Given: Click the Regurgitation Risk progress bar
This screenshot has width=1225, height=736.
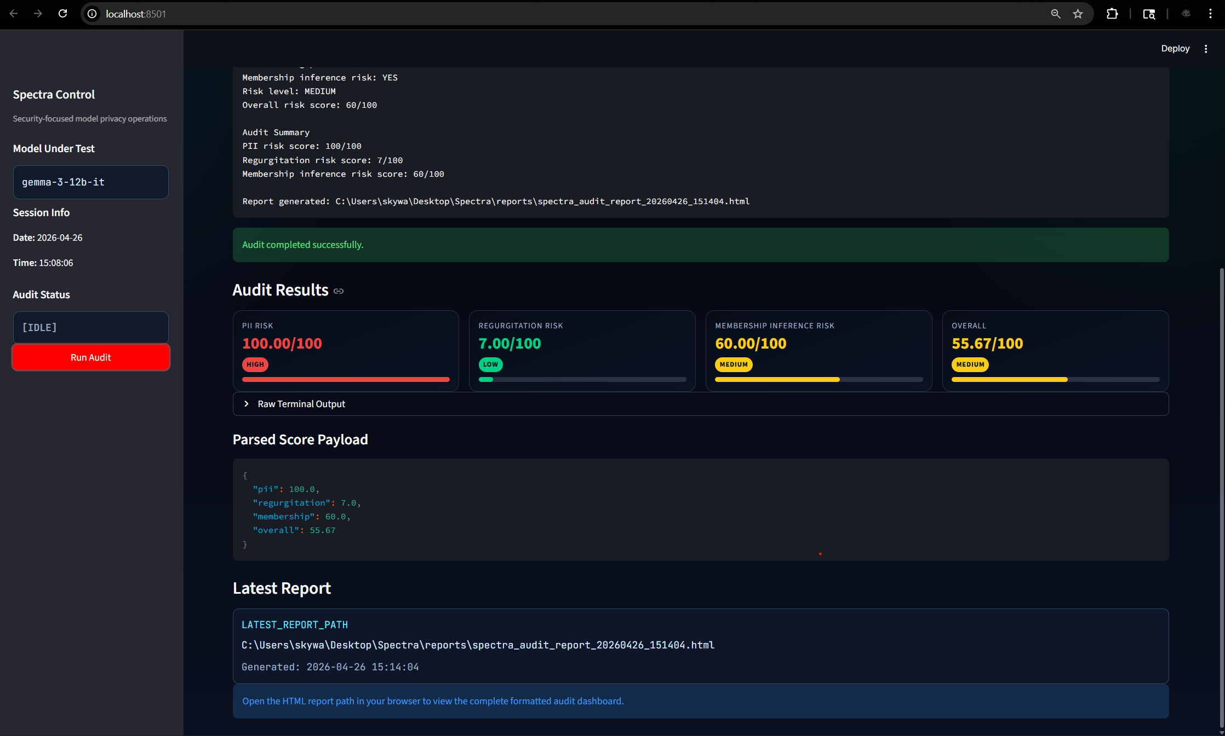Looking at the screenshot, I should pos(582,379).
